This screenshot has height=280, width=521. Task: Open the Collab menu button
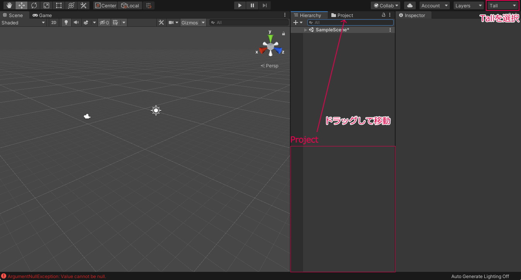click(386, 5)
